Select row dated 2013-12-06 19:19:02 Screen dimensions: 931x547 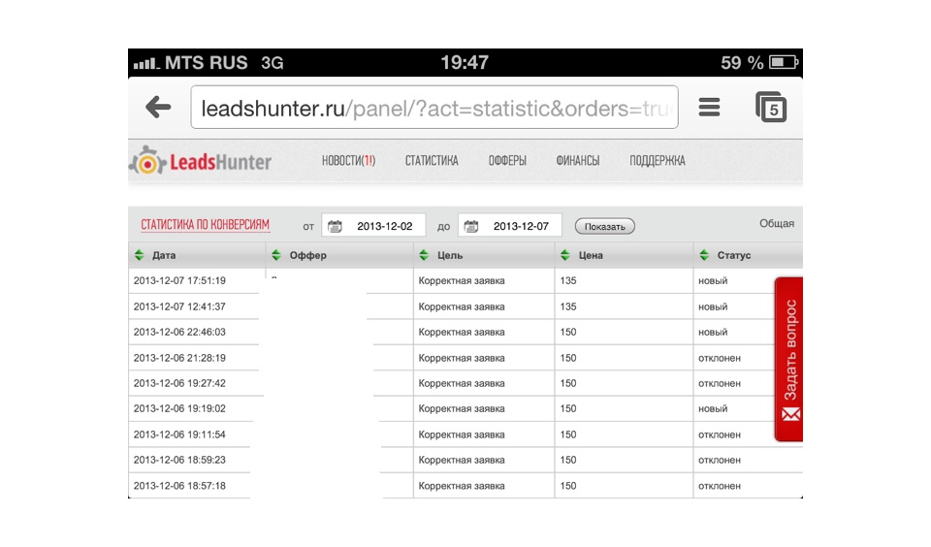(x=465, y=408)
